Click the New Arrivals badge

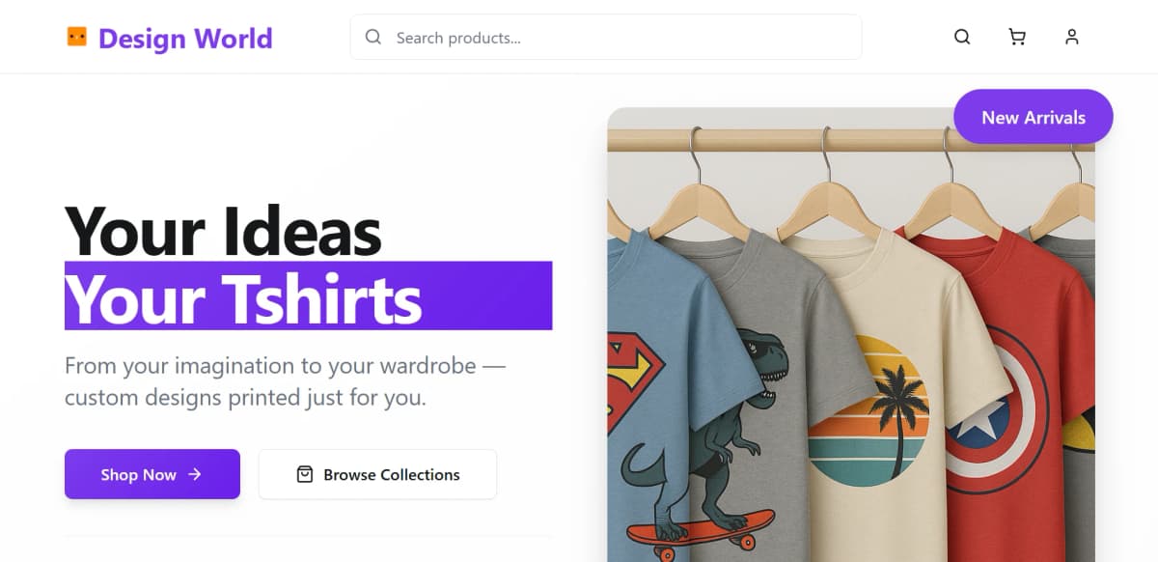point(1033,117)
